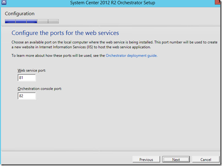Click the 'Orchestration console port:' label
This screenshot has width=222, height=166.
pos(40,89)
